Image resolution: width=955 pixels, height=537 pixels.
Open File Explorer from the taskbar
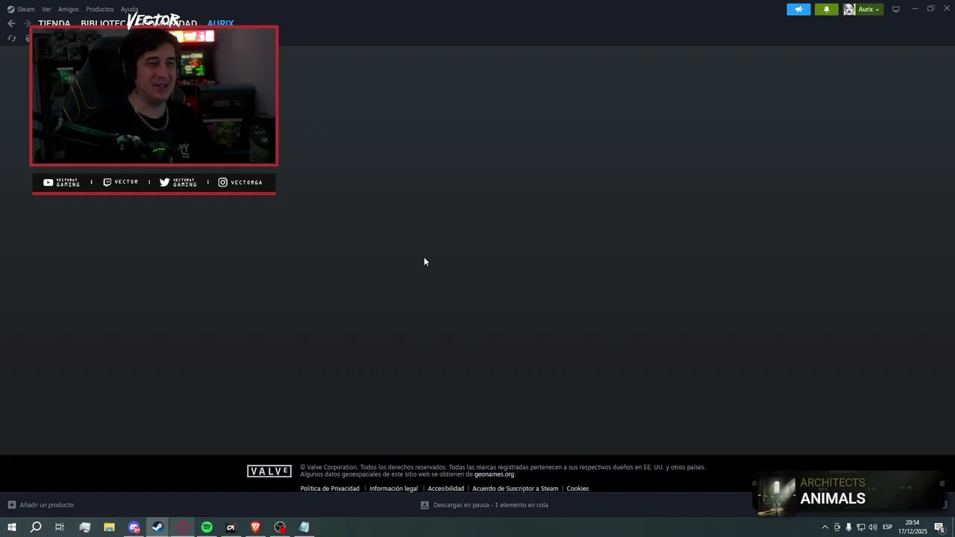tap(109, 527)
